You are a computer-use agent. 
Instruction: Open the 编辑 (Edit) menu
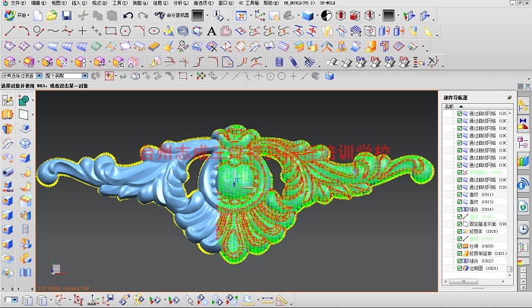coord(39,3)
